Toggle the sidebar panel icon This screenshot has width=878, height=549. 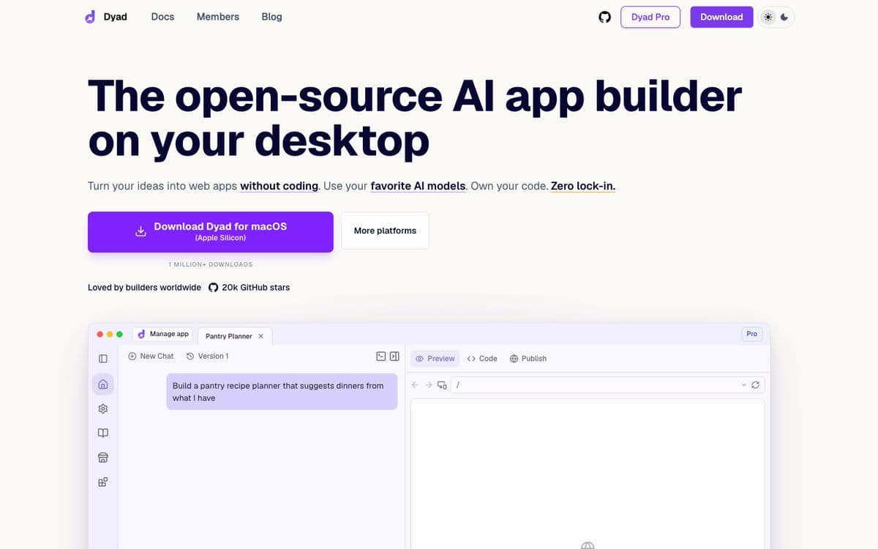coord(103,359)
